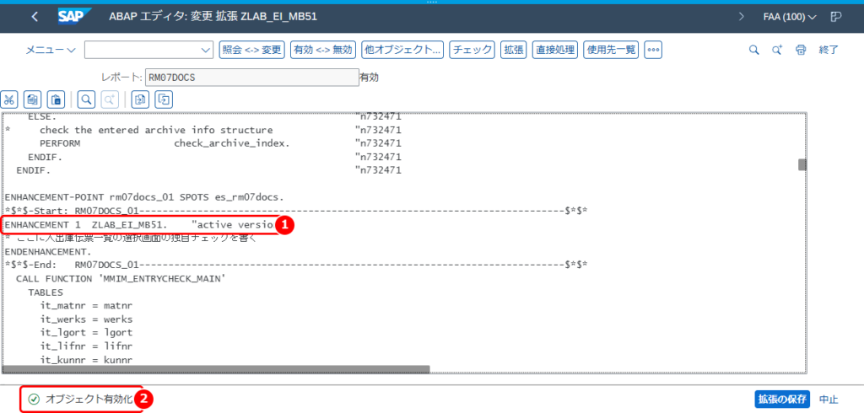This screenshot has width=864, height=413.
Task: Expand header with right chevron
Action: (741, 17)
